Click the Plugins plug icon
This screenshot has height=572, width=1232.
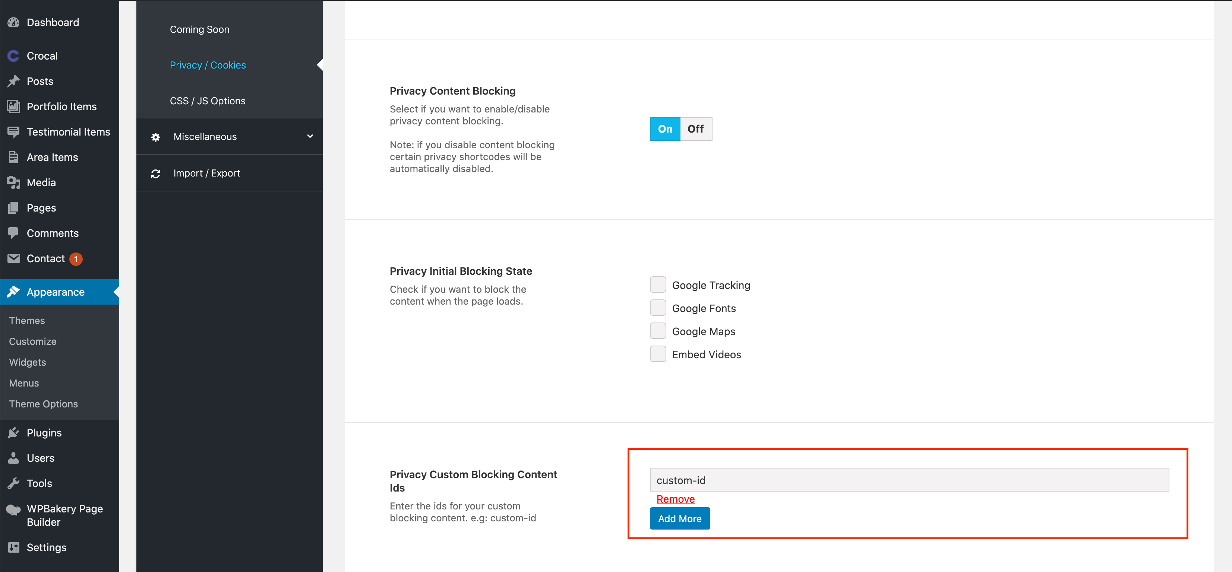coord(13,433)
